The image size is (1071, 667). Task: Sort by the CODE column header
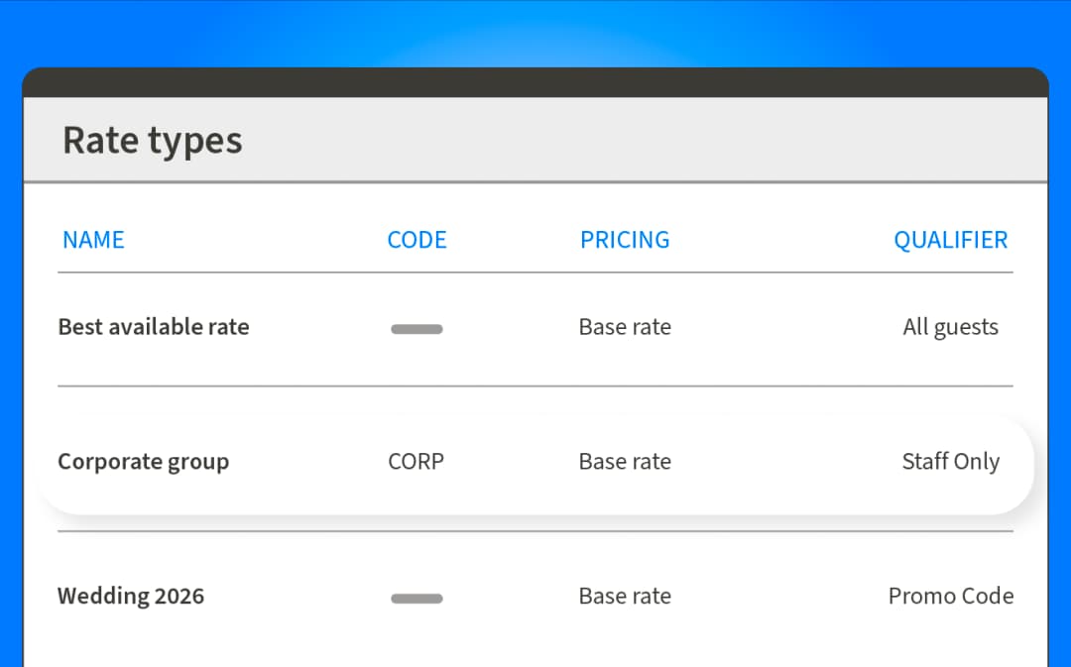coord(416,240)
